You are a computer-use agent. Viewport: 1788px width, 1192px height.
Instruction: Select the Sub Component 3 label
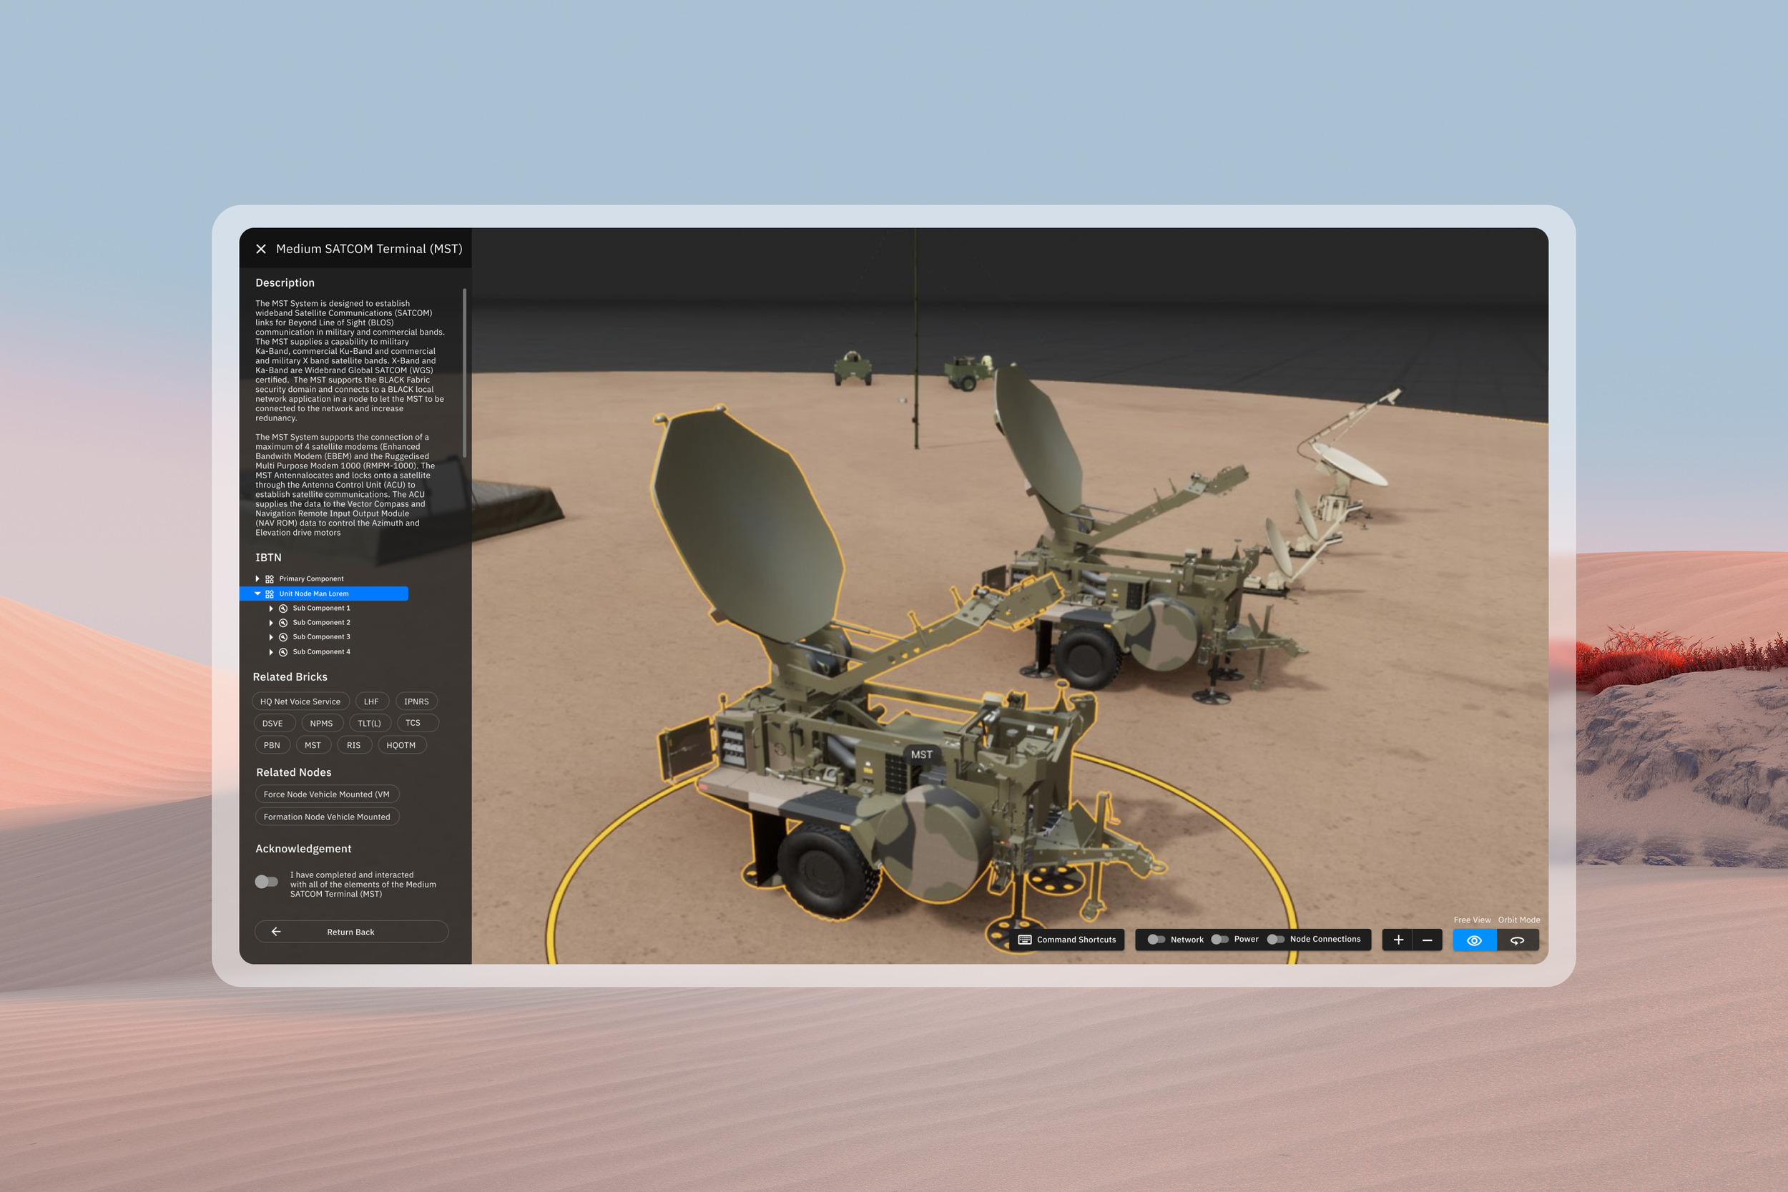[322, 637]
